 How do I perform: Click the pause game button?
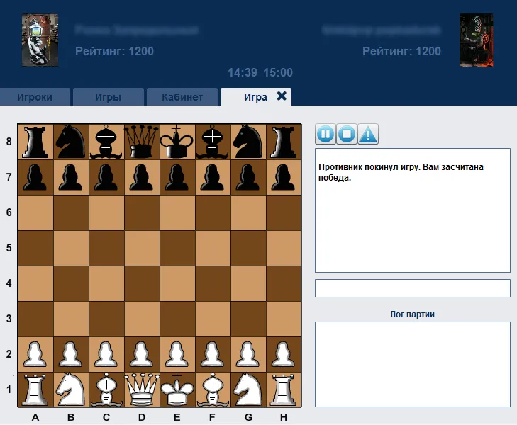pos(326,134)
